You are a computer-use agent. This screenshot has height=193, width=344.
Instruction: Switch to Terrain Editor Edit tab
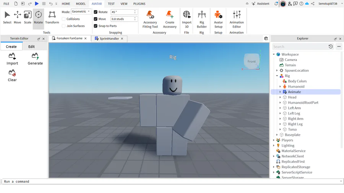point(31,47)
